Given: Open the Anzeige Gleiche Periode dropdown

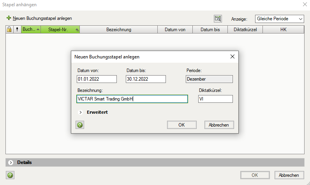Looking at the screenshot, I should [279, 19].
